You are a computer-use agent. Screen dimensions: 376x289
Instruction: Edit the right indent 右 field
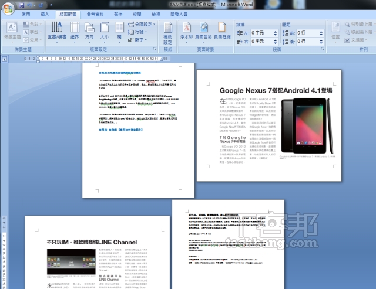click(x=261, y=42)
